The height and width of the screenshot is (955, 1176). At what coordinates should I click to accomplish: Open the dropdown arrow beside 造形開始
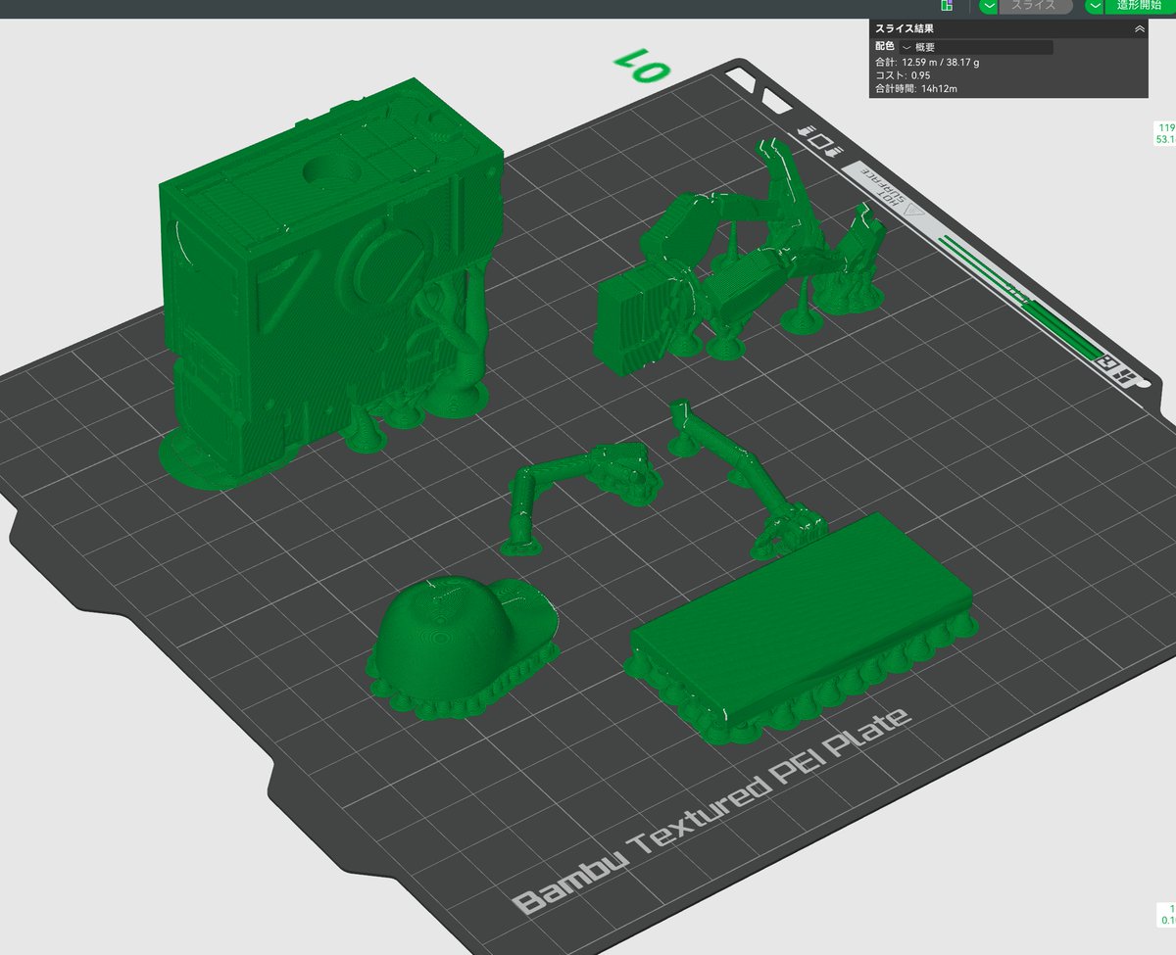click(x=1095, y=6)
